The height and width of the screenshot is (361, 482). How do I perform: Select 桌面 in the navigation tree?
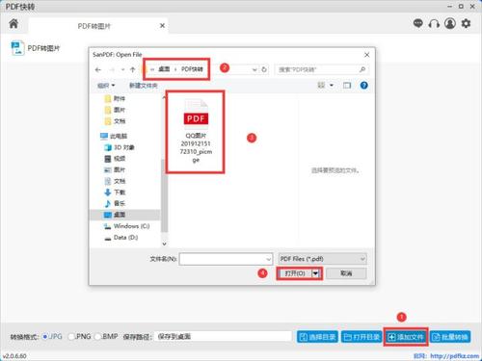pos(125,215)
